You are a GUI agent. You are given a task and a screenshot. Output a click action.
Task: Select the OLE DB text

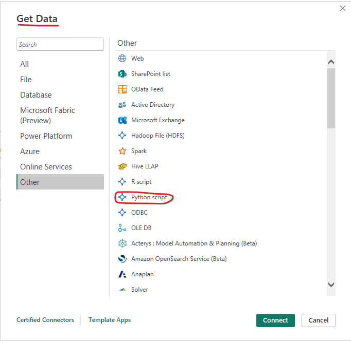coord(141,228)
